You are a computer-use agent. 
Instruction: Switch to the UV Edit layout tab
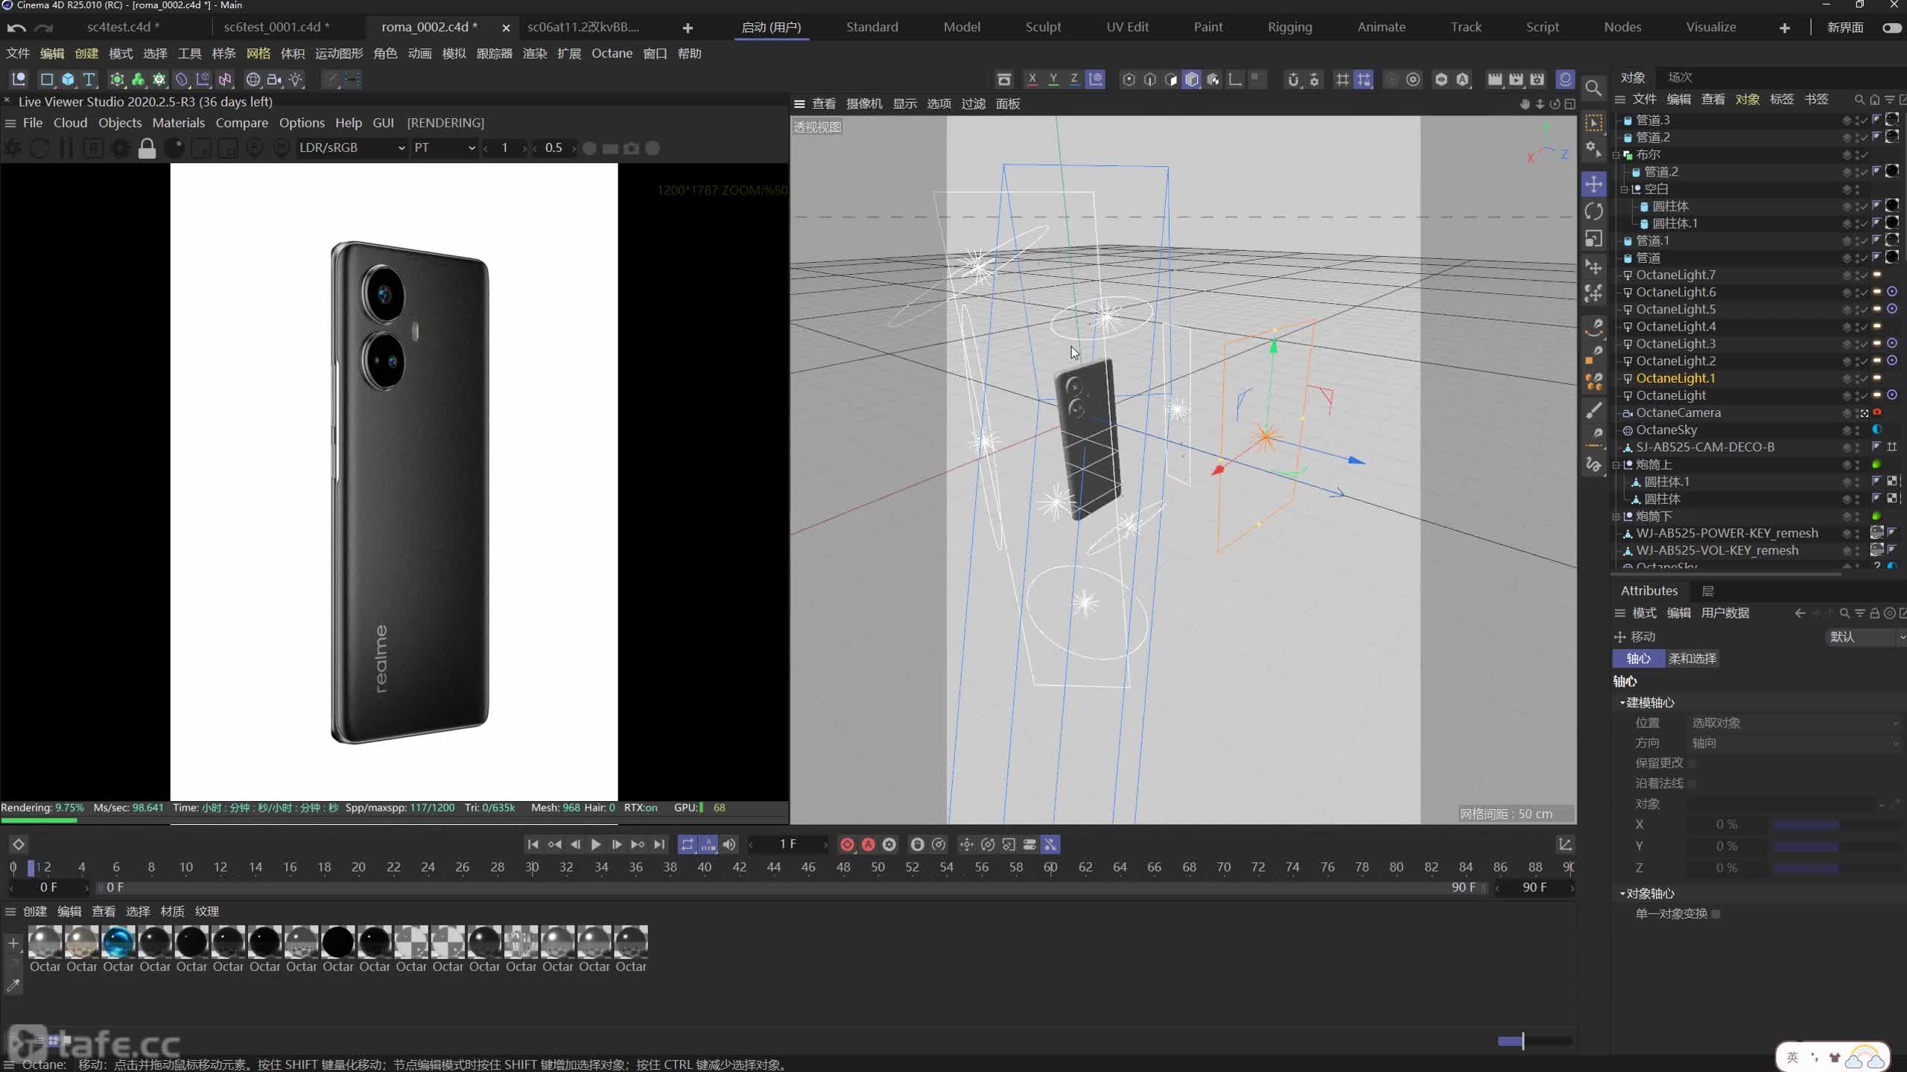pos(1127,28)
